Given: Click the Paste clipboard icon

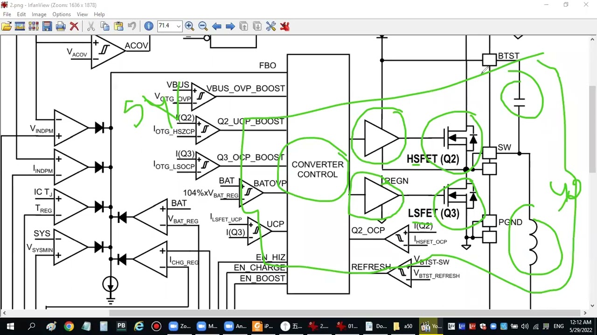Looking at the screenshot, I should 118,27.
